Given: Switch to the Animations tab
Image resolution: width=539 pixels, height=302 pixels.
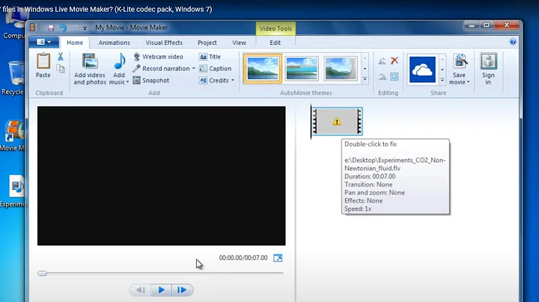Looking at the screenshot, I should [114, 43].
